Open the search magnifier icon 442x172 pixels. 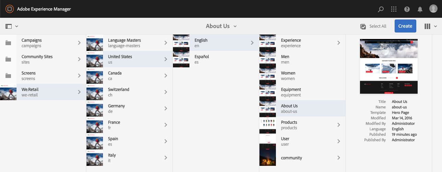pos(381,9)
